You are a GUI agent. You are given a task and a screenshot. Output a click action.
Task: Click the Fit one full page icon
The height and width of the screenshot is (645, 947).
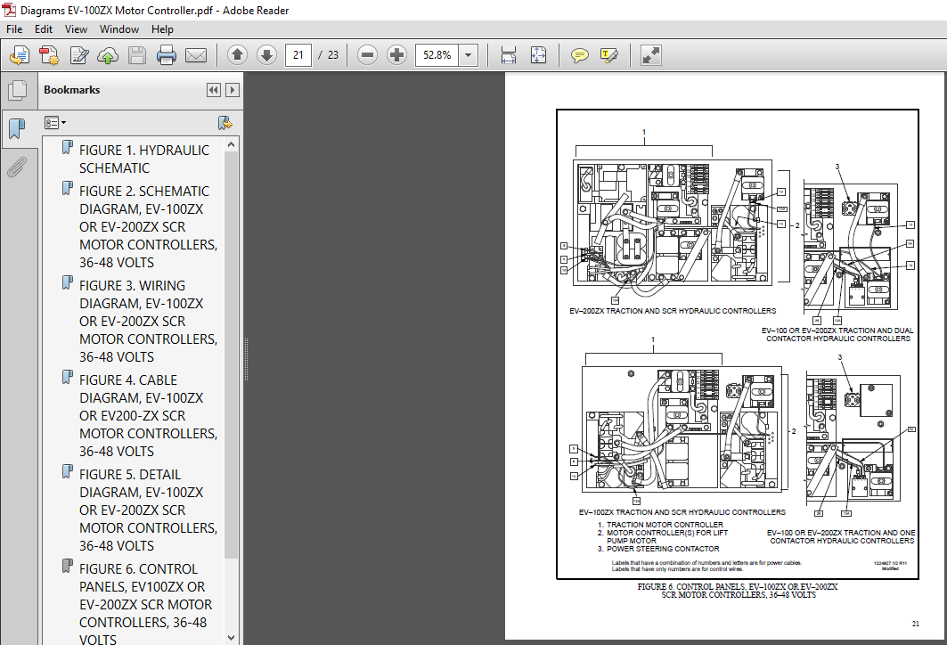(x=538, y=55)
